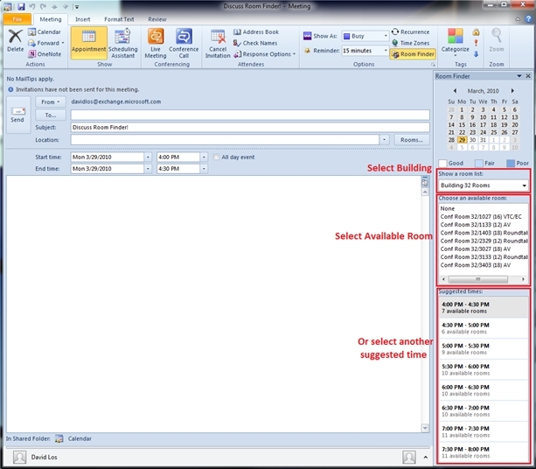The height and width of the screenshot is (469, 536).
Task: Select the Meeting tab
Action: [x=51, y=19]
